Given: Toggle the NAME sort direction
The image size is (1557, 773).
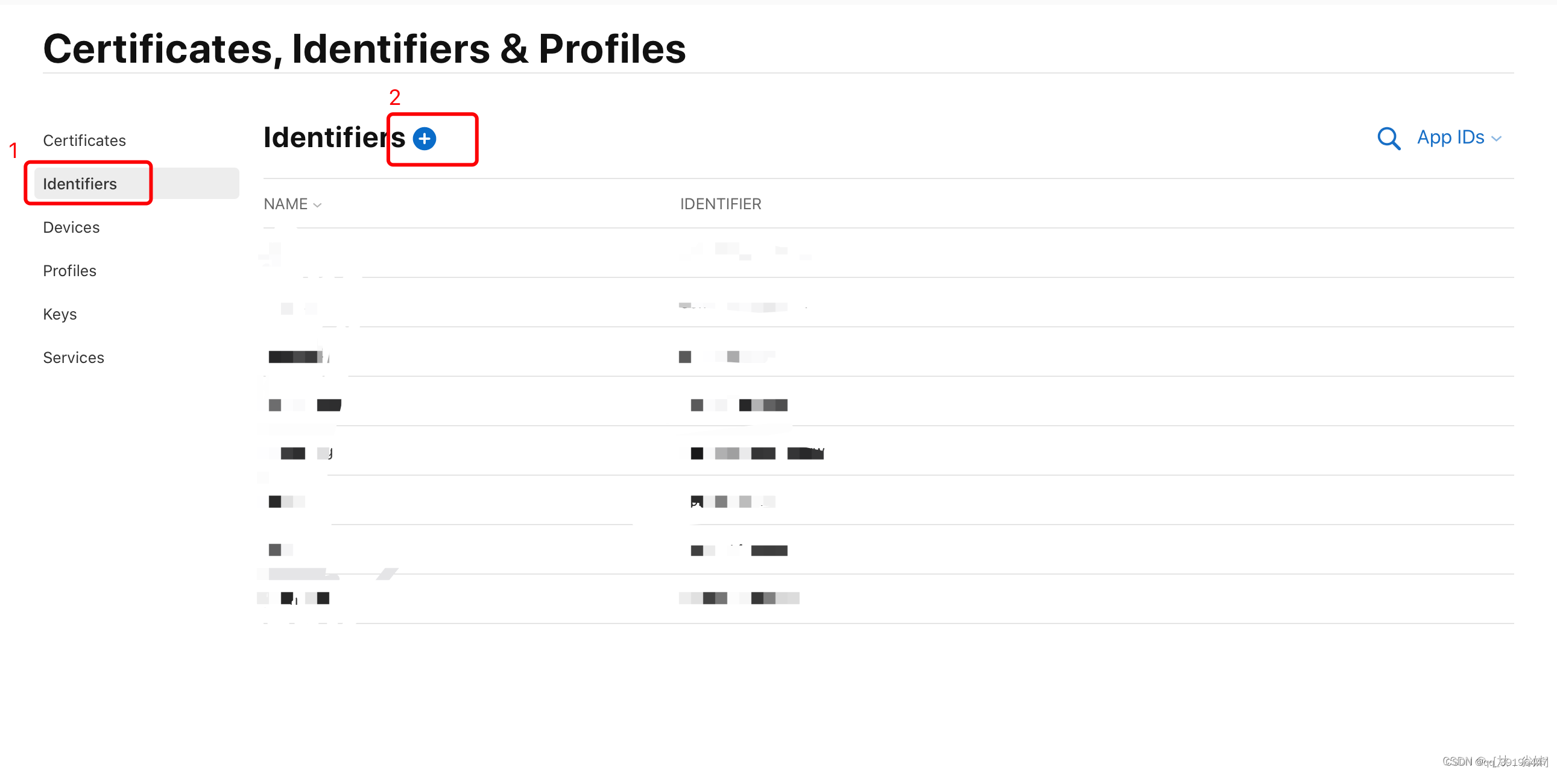Looking at the screenshot, I should pos(293,204).
